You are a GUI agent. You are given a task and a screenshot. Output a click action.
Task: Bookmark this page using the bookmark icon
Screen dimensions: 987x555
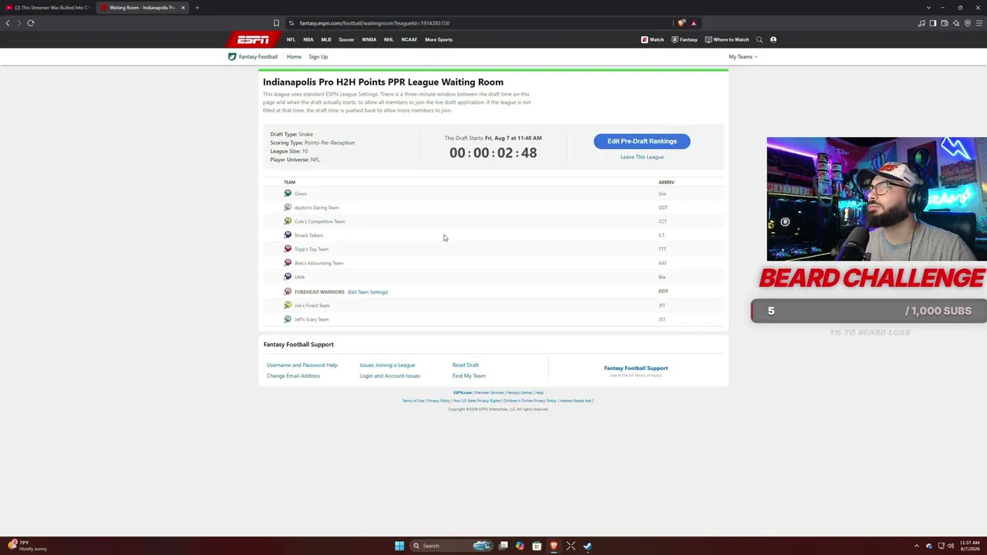[x=276, y=23]
